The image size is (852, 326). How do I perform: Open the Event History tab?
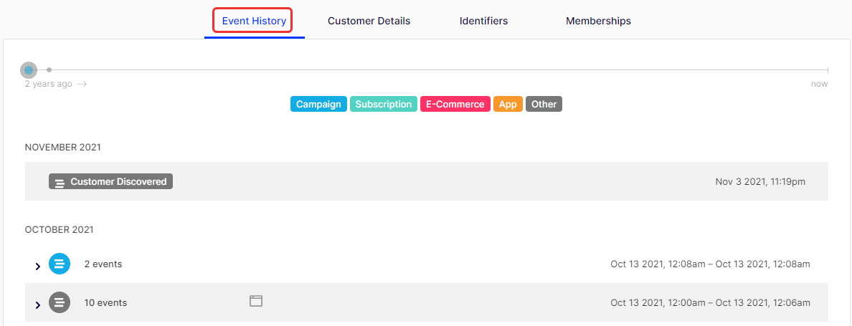(x=254, y=21)
